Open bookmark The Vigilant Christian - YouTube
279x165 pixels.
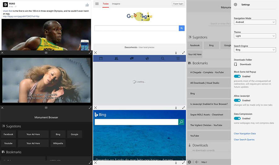(x=209, y=125)
